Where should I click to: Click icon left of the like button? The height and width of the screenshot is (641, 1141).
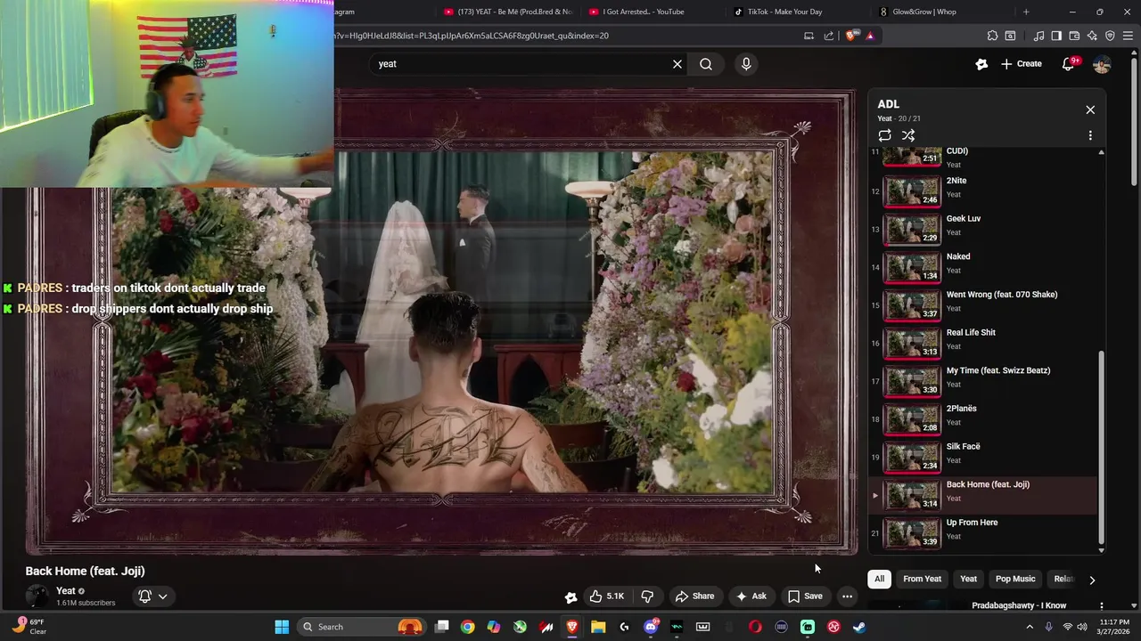[x=571, y=596]
